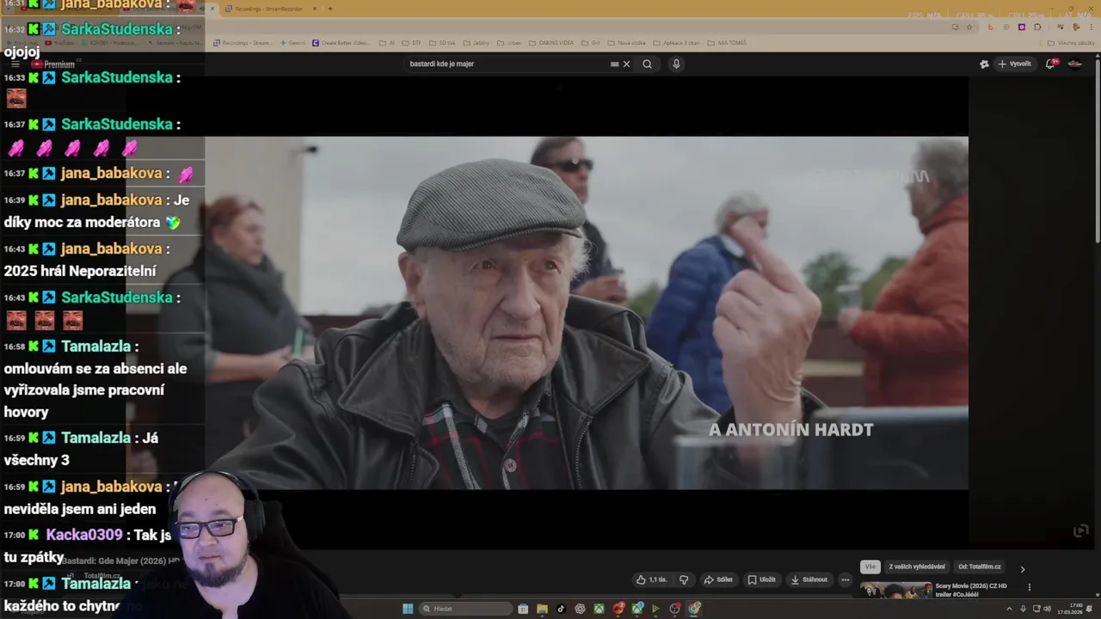
Task: Open the Chrome taskbar icon
Action: pos(694,609)
